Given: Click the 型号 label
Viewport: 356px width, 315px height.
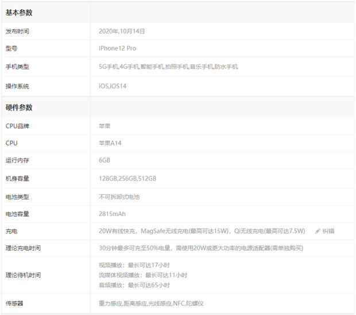Looking at the screenshot, I should click(x=11, y=48).
